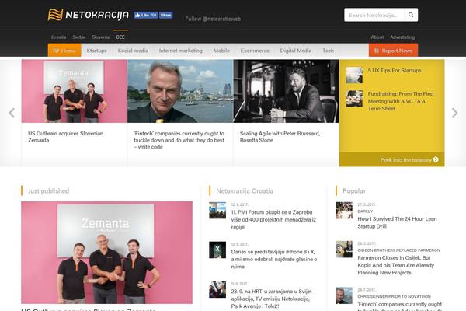Click the Netokracija logo

click(89, 15)
